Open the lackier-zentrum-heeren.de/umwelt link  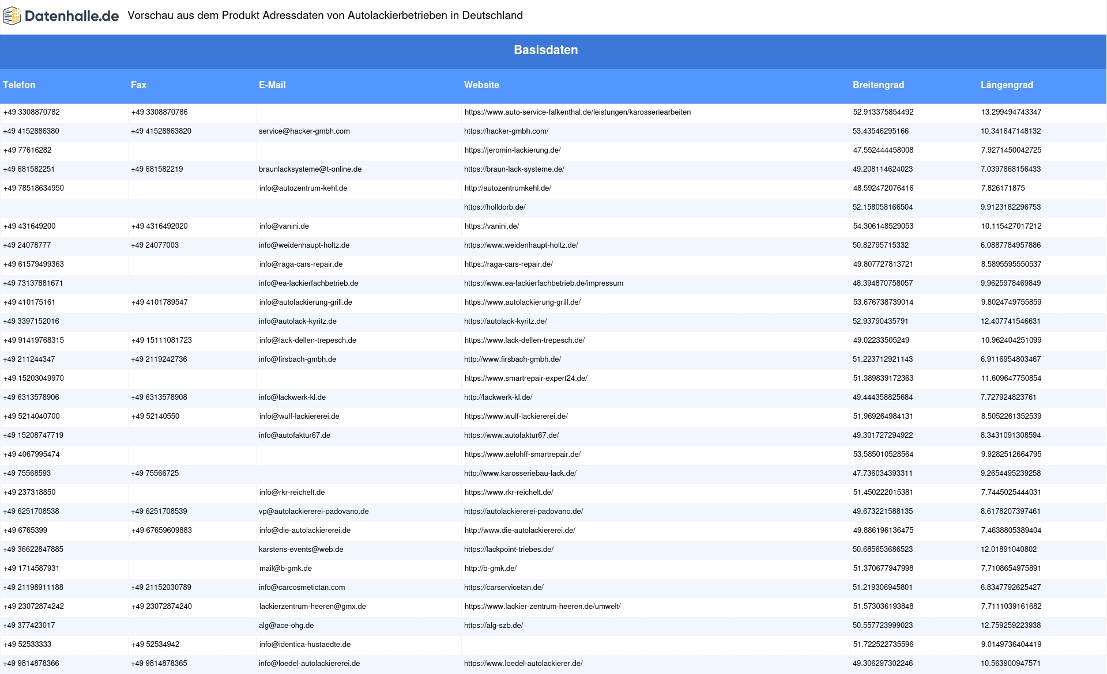click(543, 607)
